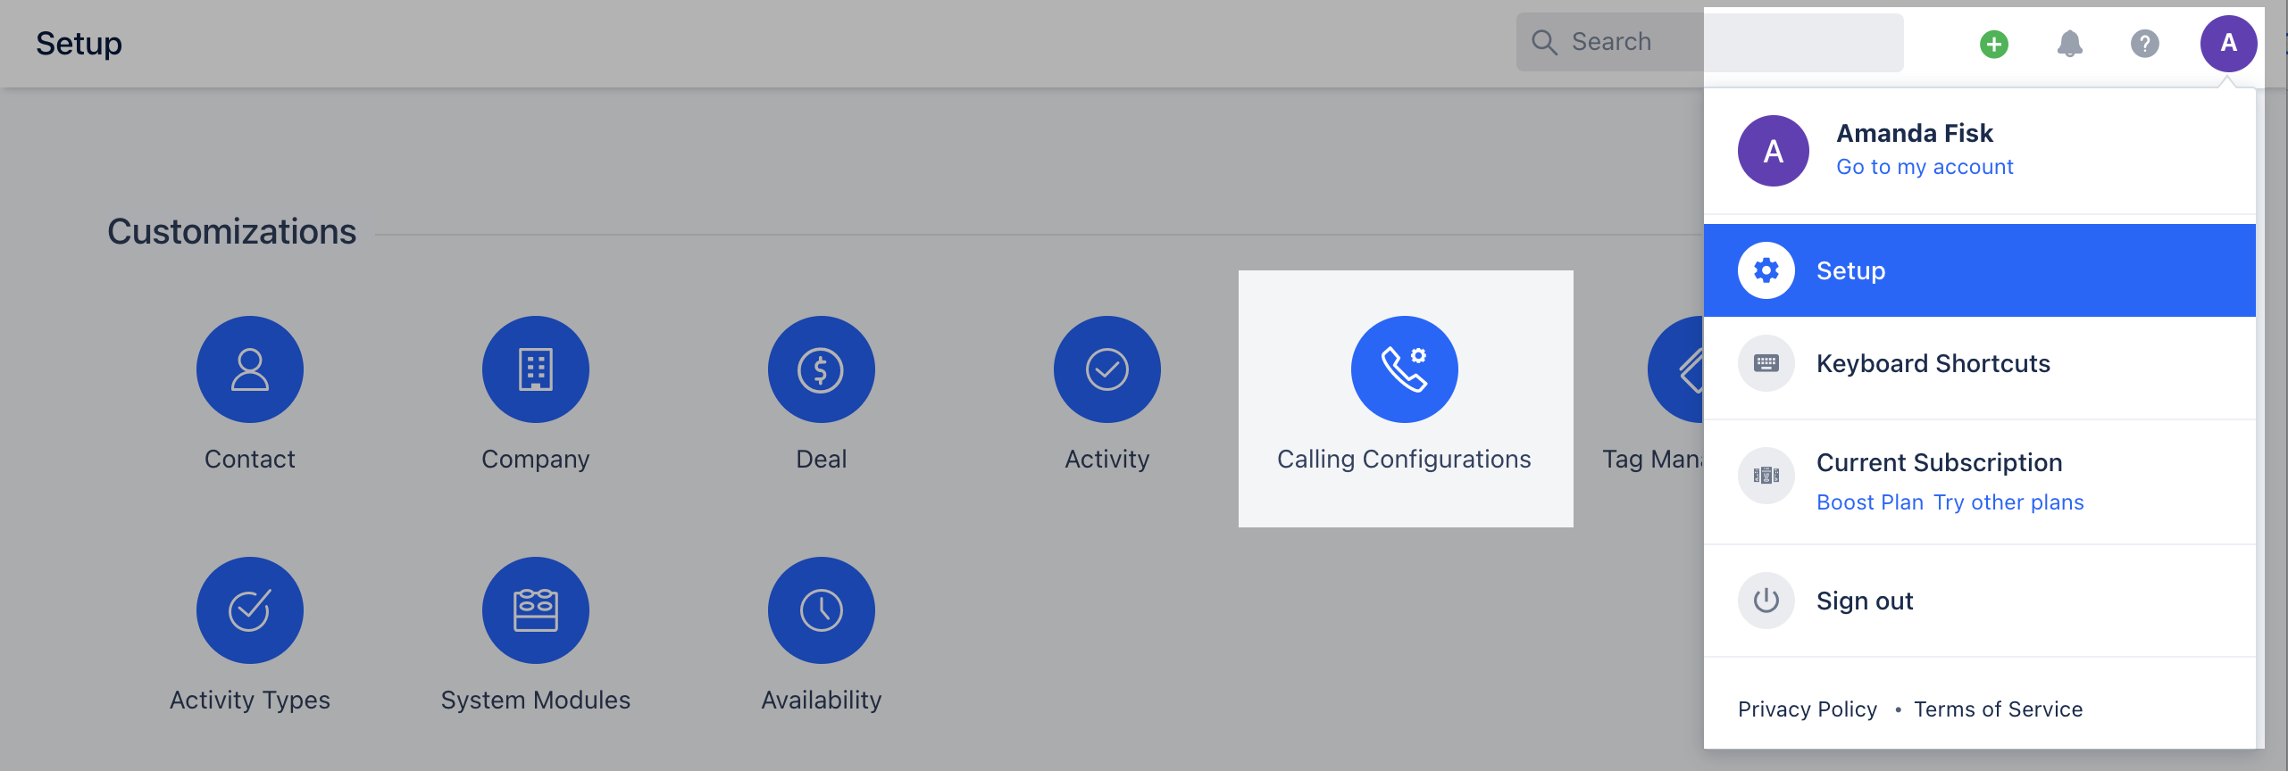Select Setup in the profile menu
The height and width of the screenshot is (771, 2288).
click(x=1980, y=270)
